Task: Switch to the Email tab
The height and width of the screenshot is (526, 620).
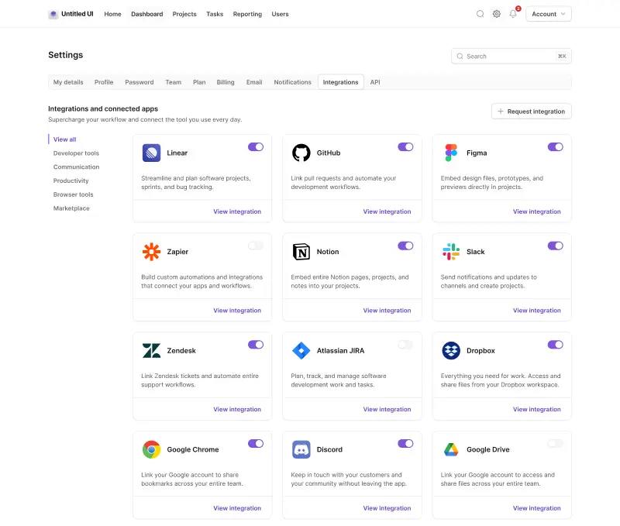Action: click(x=254, y=82)
